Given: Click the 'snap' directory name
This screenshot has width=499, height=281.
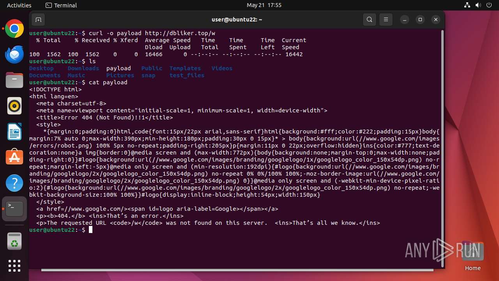Looking at the screenshot, I should point(149,75).
